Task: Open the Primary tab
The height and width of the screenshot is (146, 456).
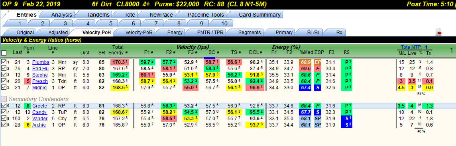Action: (284, 33)
